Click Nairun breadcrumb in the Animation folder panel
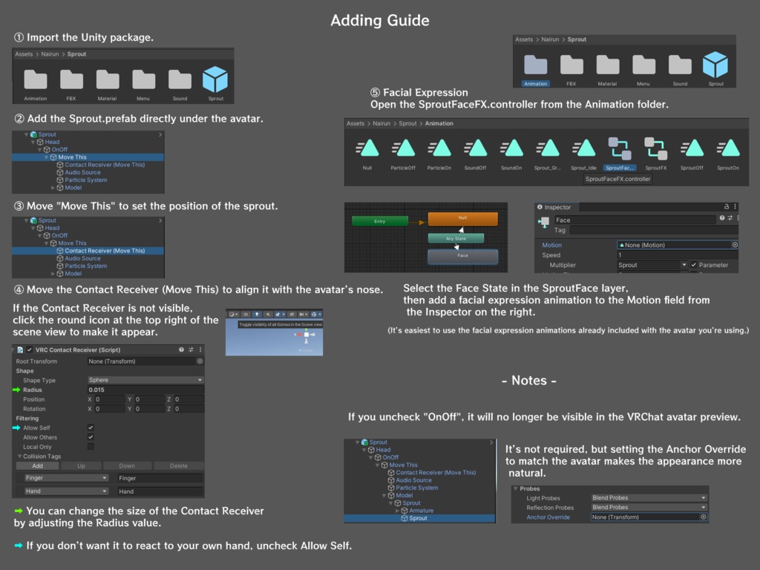 (381, 124)
